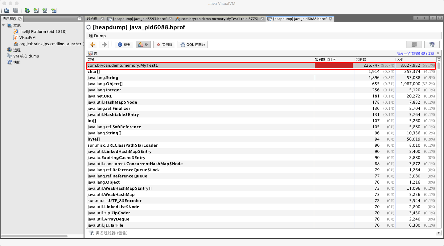Open the document list dropdown in tab bar

pyautogui.click(x=433, y=18)
